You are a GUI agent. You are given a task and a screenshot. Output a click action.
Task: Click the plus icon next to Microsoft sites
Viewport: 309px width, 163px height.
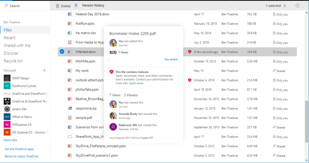[44, 70]
